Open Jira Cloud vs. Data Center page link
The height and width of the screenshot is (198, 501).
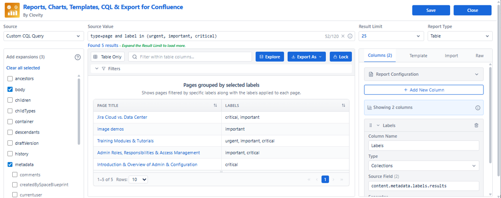pyautogui.click(x=122, y=117)
